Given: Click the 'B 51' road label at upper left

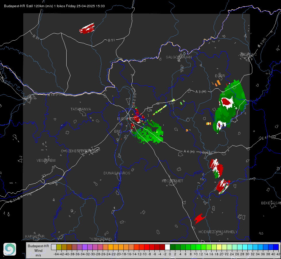Looking at the screenshot, I should (x=36, y=37).
